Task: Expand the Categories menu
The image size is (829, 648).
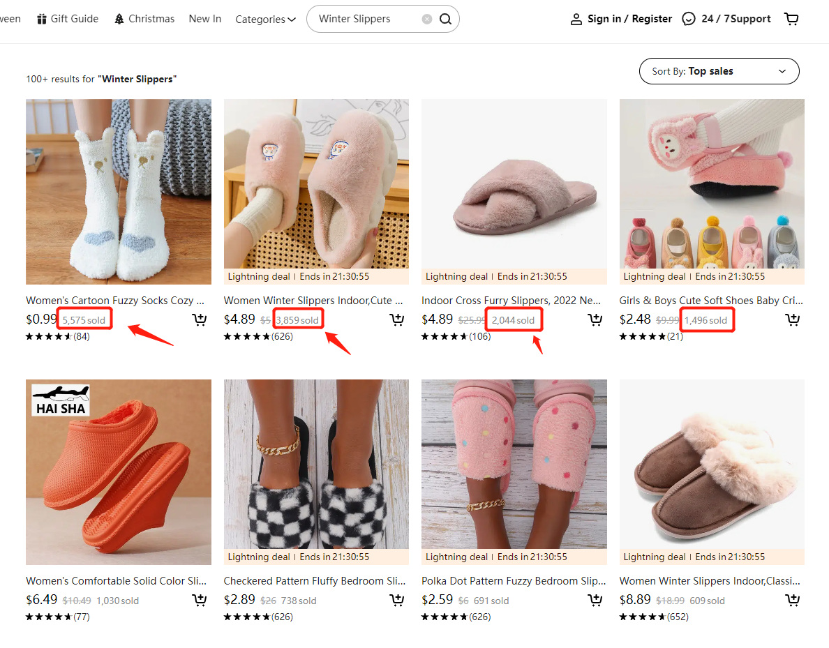Action: (x=265, y=20)
